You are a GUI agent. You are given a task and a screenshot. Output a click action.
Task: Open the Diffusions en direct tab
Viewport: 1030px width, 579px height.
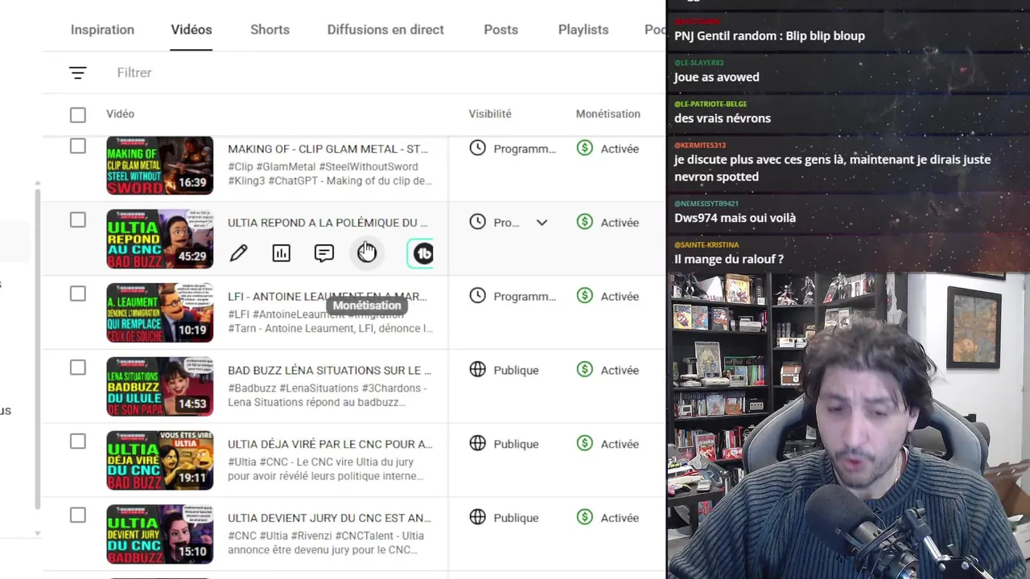click(385, 30)
